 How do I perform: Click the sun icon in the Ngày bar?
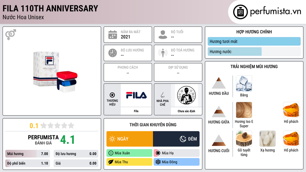click(112, 139)
